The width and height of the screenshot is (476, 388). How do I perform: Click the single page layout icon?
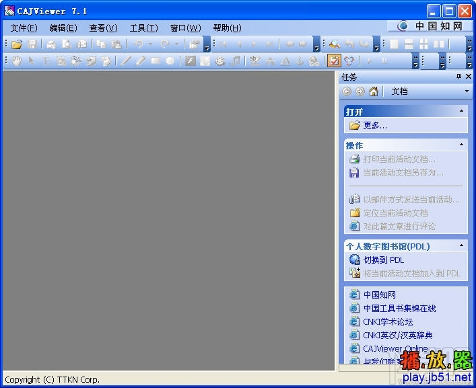pos(394,44)
